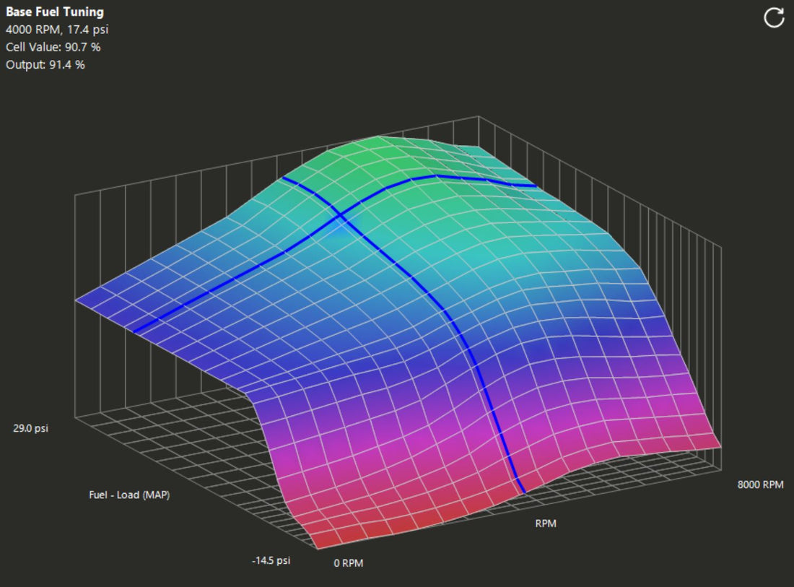This screenshot has width=794, height=587.
Task: Click the 4000 RPM, 17.4 psi readout
Action: (x=57, y=30)
